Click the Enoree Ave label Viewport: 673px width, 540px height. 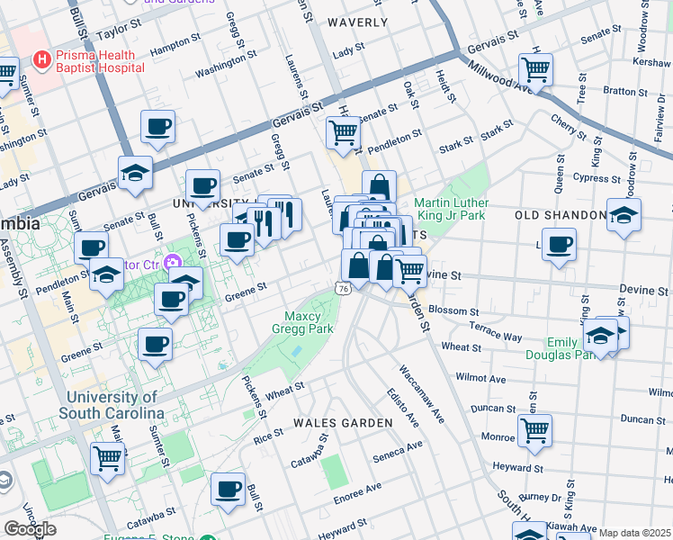tap(357, 494)
